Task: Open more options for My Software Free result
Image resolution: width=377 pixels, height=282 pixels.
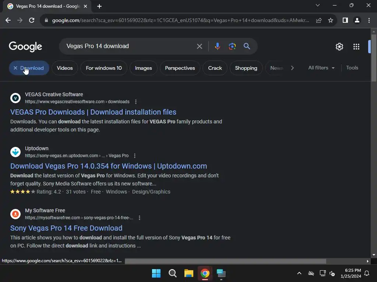Action: [140, 218]
